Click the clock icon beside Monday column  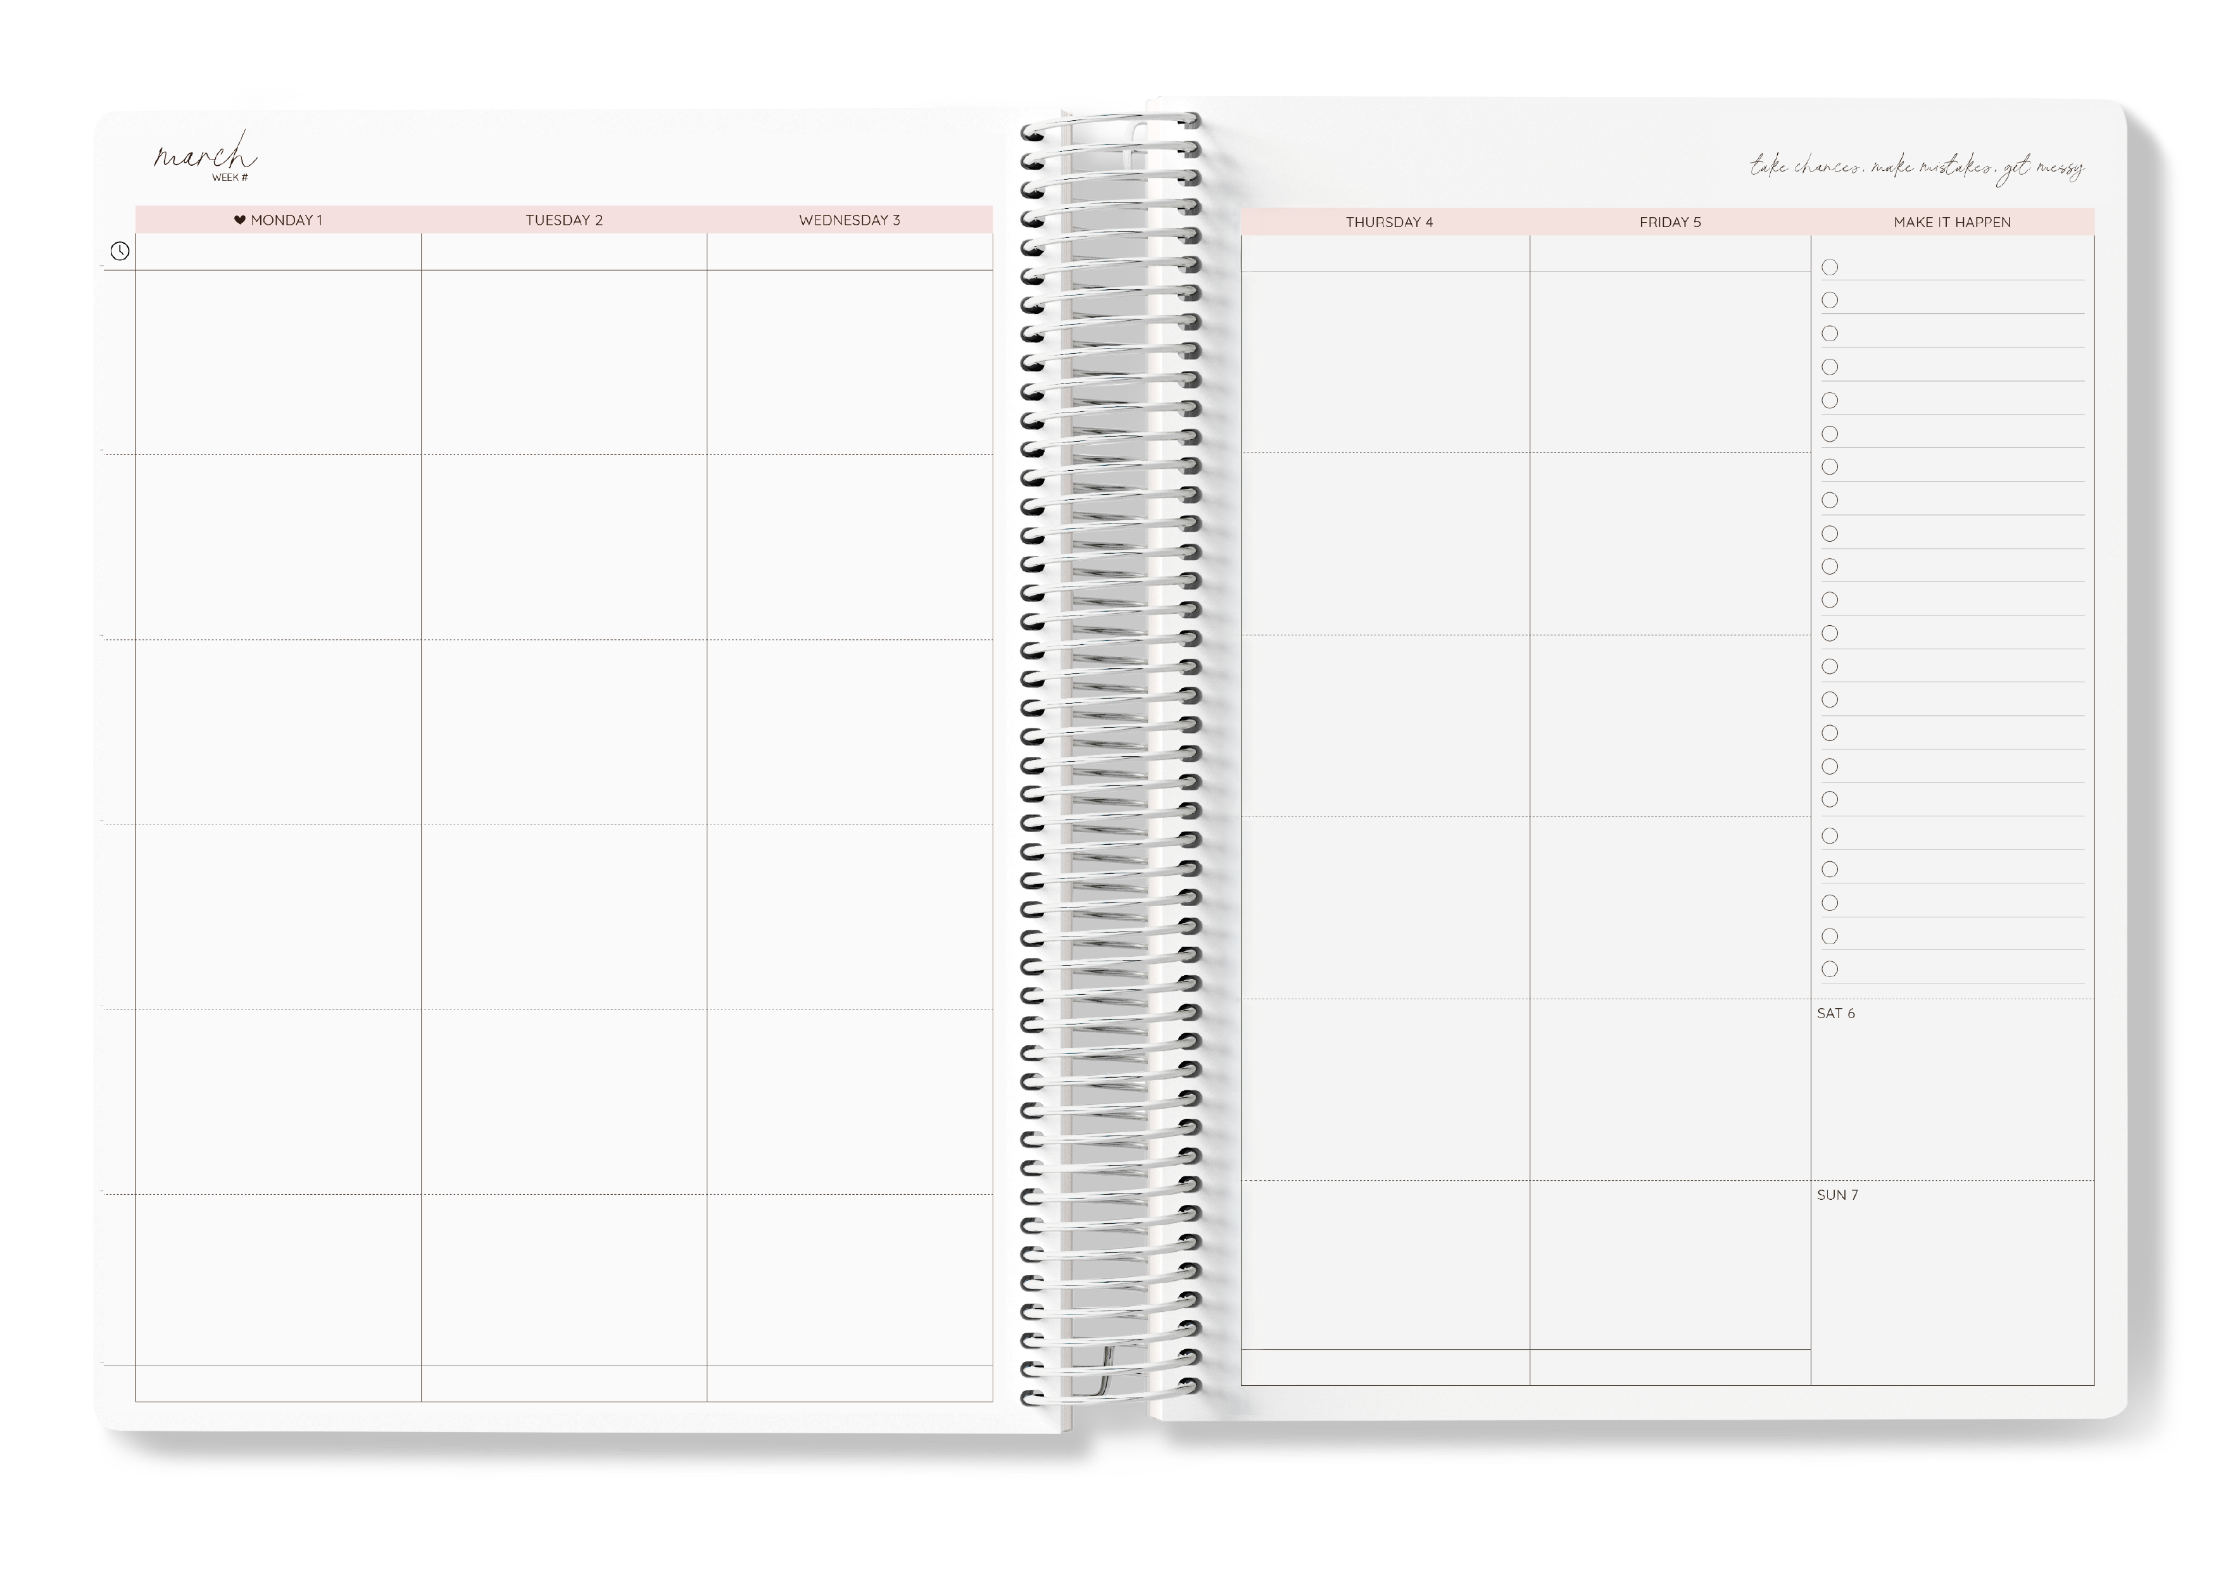(x=120, y=251)
